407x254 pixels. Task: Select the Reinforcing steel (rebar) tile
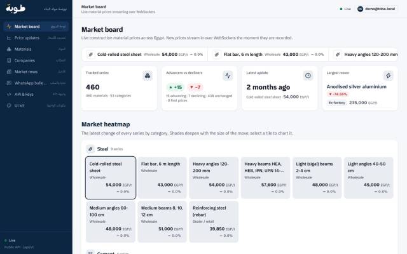[x=214, y=222]
